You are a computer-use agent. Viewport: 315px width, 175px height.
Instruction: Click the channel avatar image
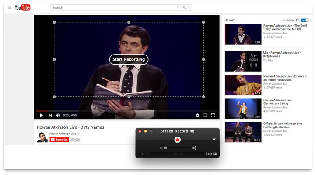pyautogui.click(x=42, y=137)
